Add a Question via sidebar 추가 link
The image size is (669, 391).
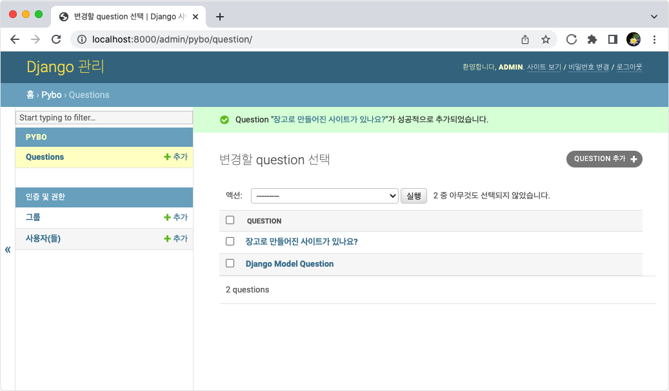point(175,157)
